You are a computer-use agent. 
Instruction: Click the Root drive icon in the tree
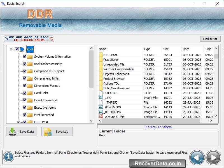[22, 49]
